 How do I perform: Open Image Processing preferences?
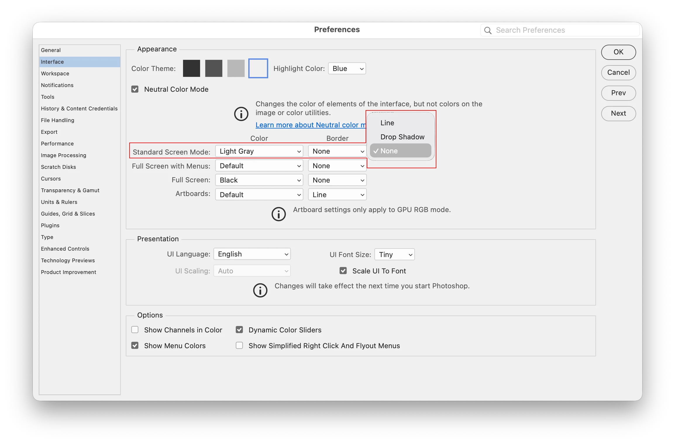click(80, 155)
